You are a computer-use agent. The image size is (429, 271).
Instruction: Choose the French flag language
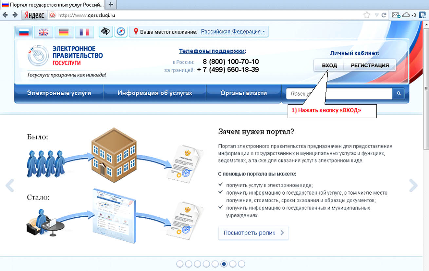tap(84, 32)
